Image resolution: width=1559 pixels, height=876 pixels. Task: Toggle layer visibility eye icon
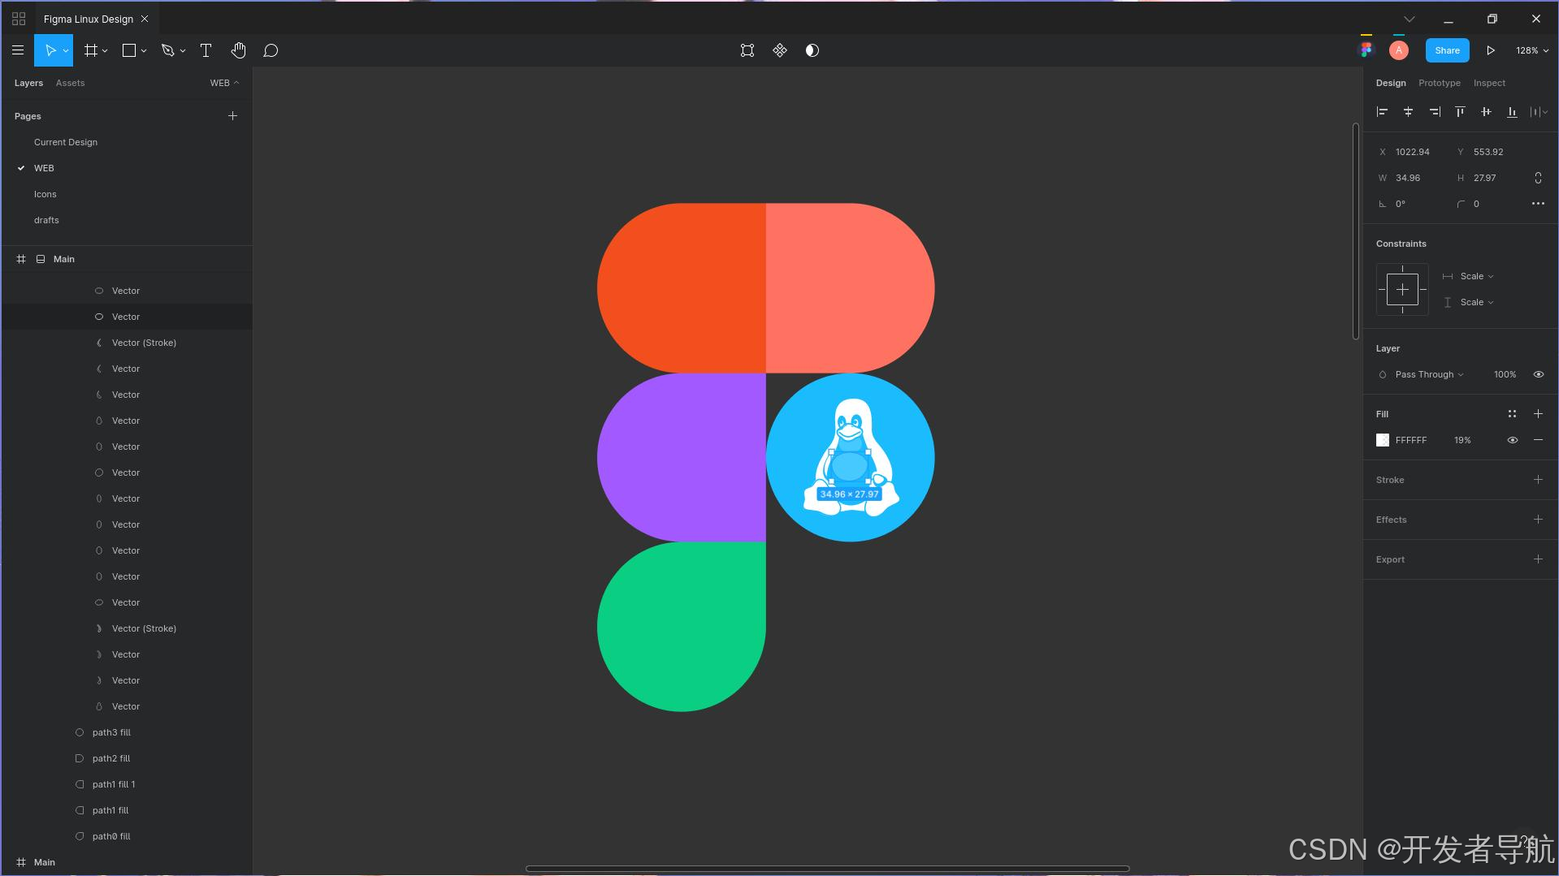tap(1538, 374)
